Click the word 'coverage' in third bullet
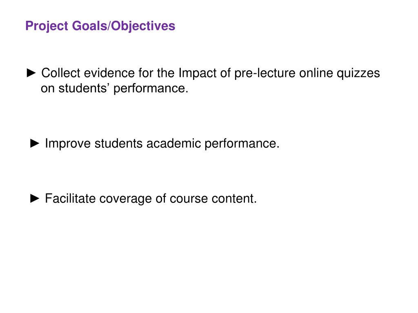 126,199
